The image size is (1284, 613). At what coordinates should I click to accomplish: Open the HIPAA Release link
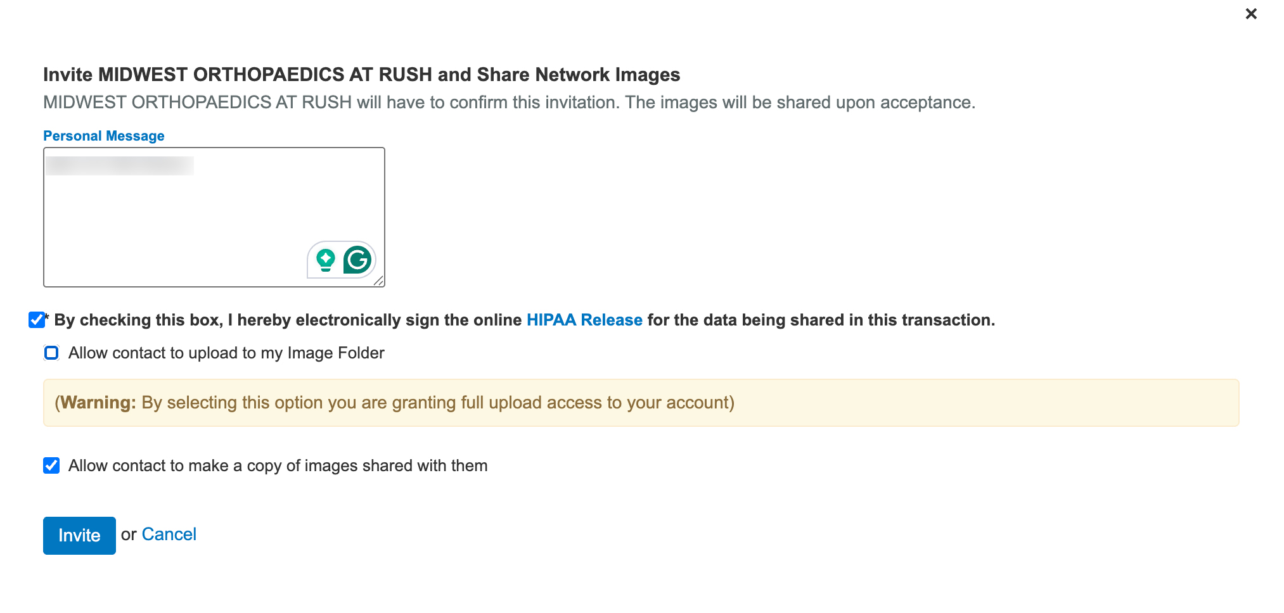[584, 320]
